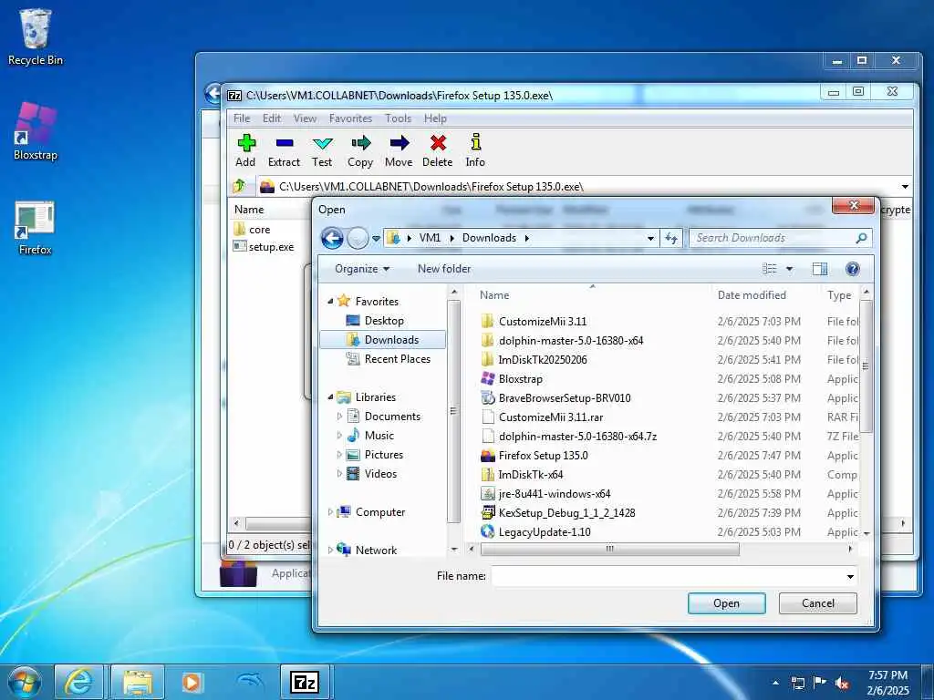The image size is (934, 700).
Task: Collapse the Favorites tree group
Action: click(x=330, y=301)
